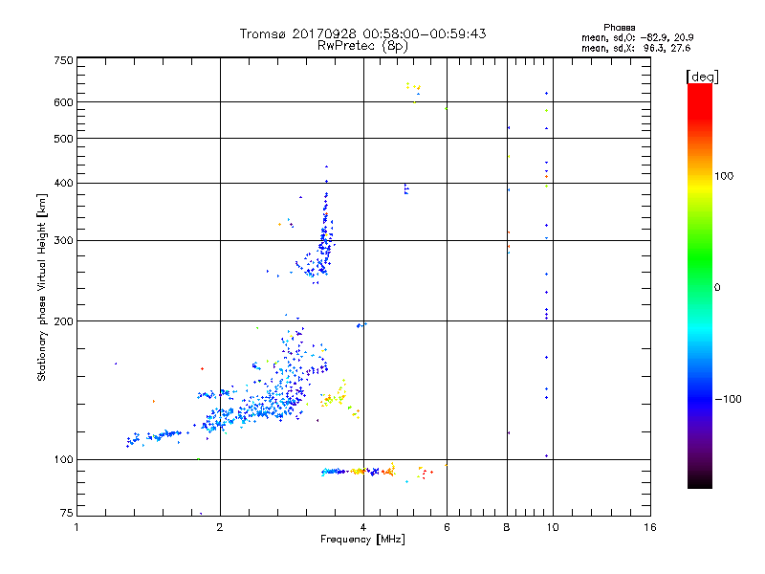Click the y-axis tick label 750
This screenshot has height=574, width=765.
pos(63,60)
